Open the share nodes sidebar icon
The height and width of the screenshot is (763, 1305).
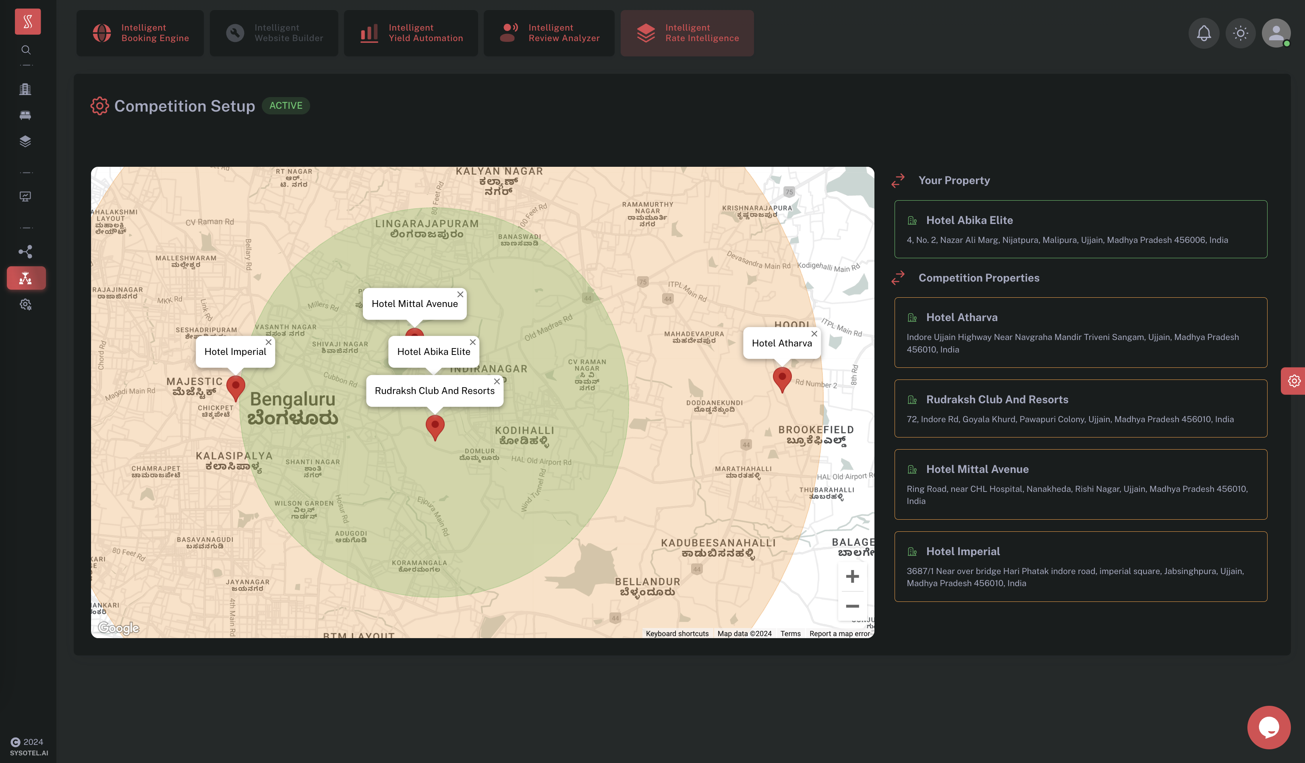(25, 252)
